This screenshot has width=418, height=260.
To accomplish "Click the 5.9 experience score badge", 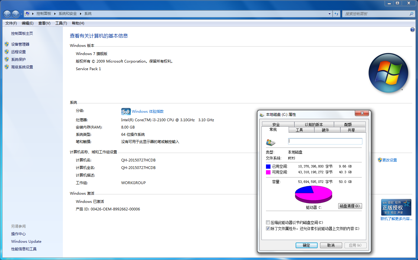I will [x=126, y=112].
